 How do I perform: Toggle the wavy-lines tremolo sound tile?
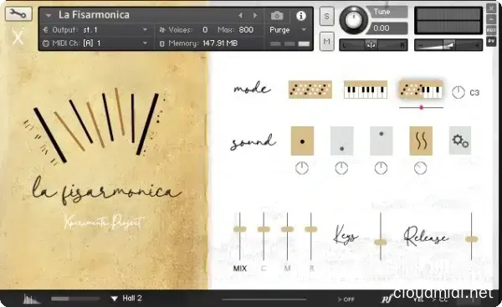(x=421, y=141)
